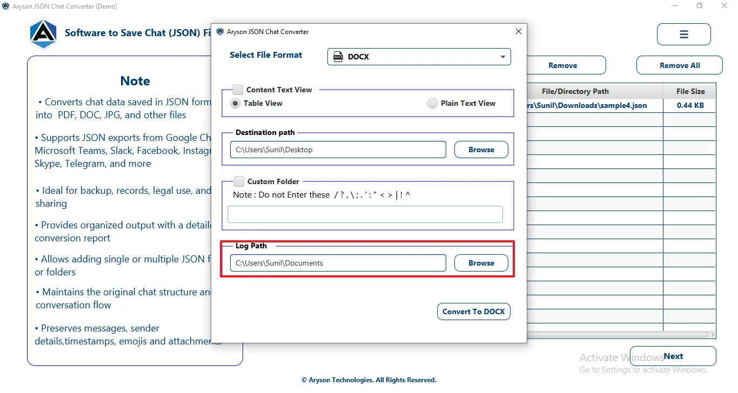Viewport: 738px width, 393px height.
Task: Click the DOCX file icon in format box
Action: point(338,57)
